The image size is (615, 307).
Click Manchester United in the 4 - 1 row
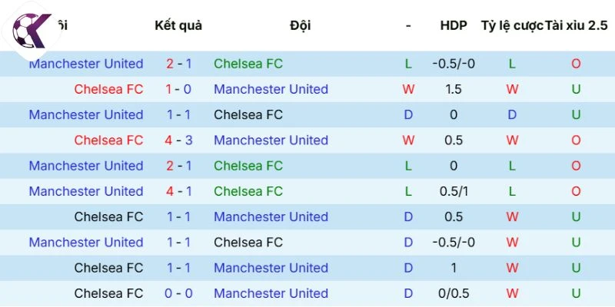86,191
